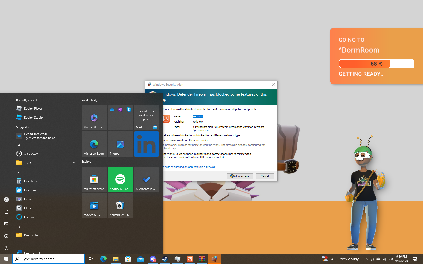
Task: Open the Skype icon in the Productivity folder tile
Action: click(x=129, y=110)
